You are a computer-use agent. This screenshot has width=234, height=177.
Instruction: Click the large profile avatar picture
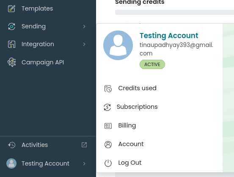[118, 45]
